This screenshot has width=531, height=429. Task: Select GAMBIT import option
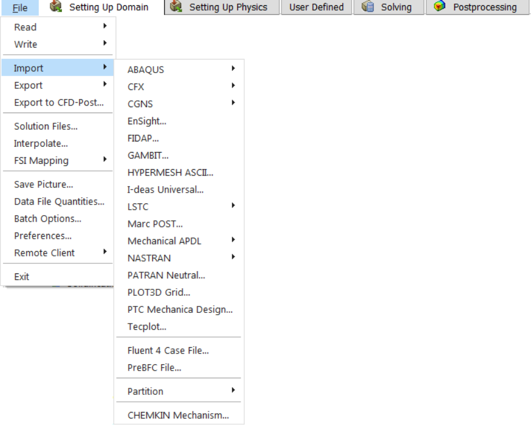179,156
